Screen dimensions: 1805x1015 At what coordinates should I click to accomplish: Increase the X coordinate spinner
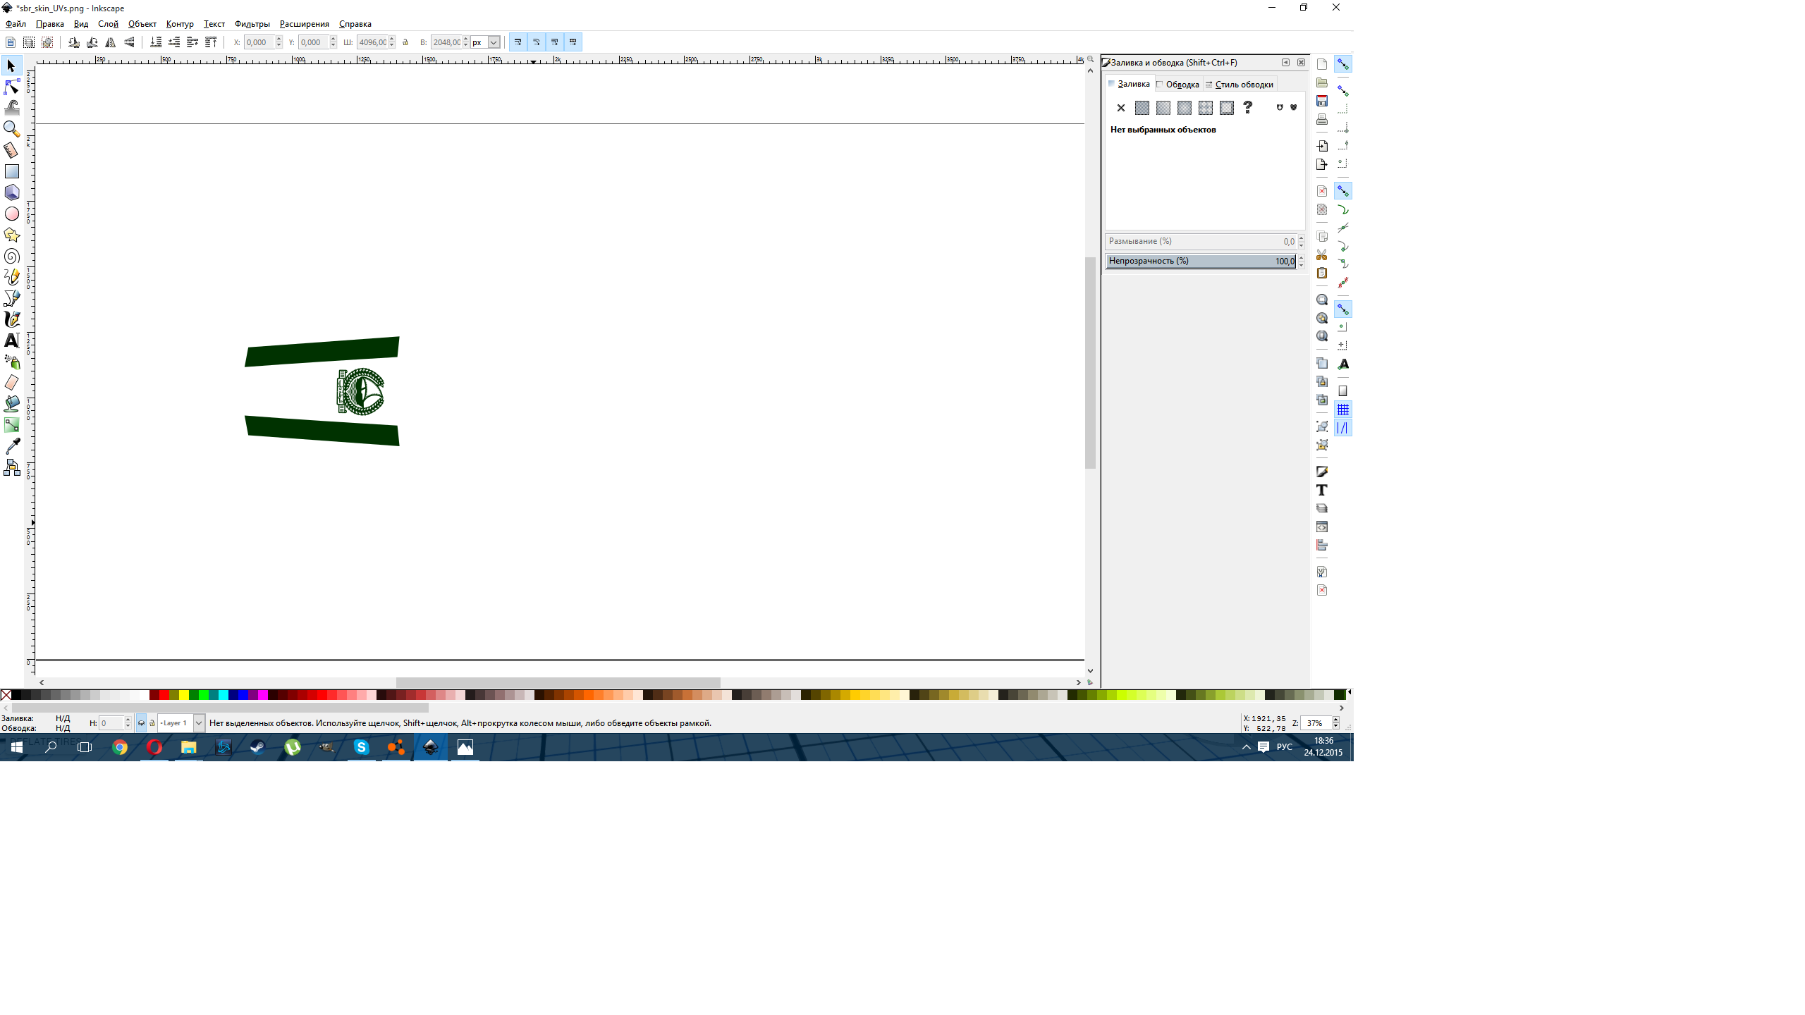point(279,39)
